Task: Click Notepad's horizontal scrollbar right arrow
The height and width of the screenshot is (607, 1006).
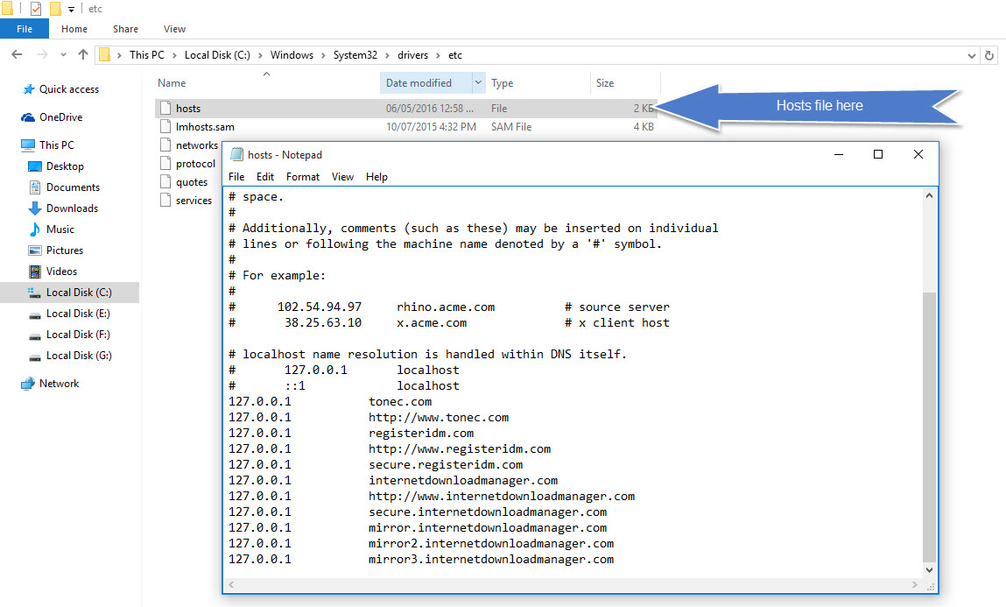Action: [x=915, y=584]
